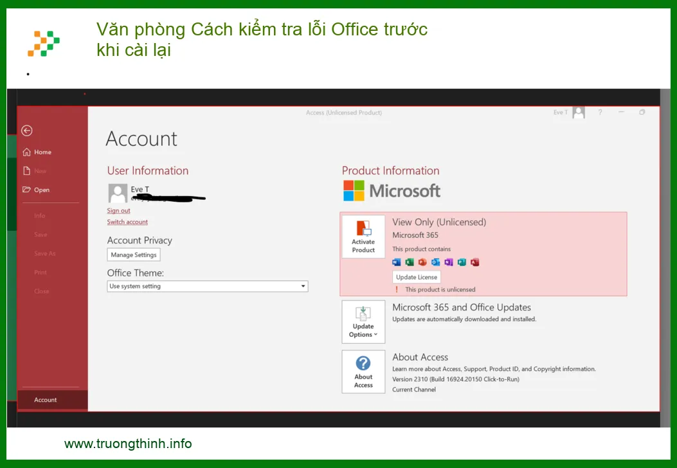Click the Home house icon
Image resolution: width=677 pixels, height=468 pixels.
point(27,152)
